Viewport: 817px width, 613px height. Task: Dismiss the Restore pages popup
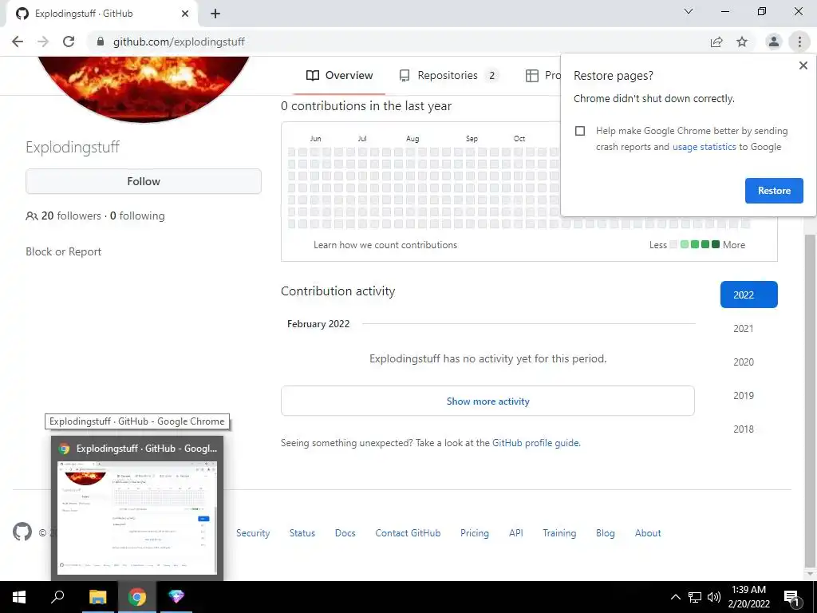(803, 65)
